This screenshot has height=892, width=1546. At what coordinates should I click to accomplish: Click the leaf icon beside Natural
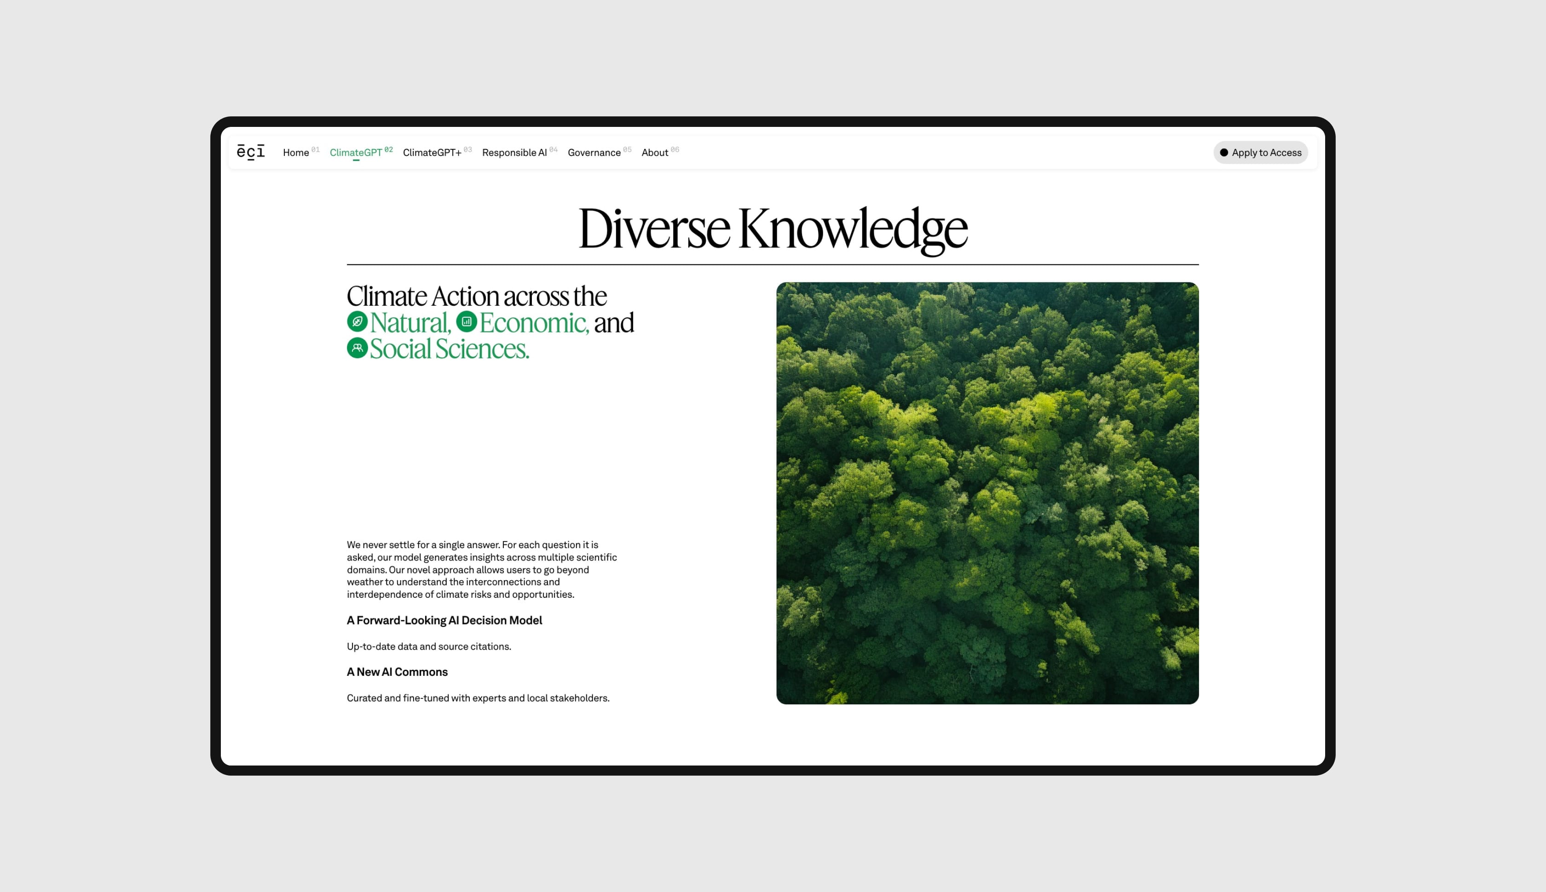click(358, 322)
